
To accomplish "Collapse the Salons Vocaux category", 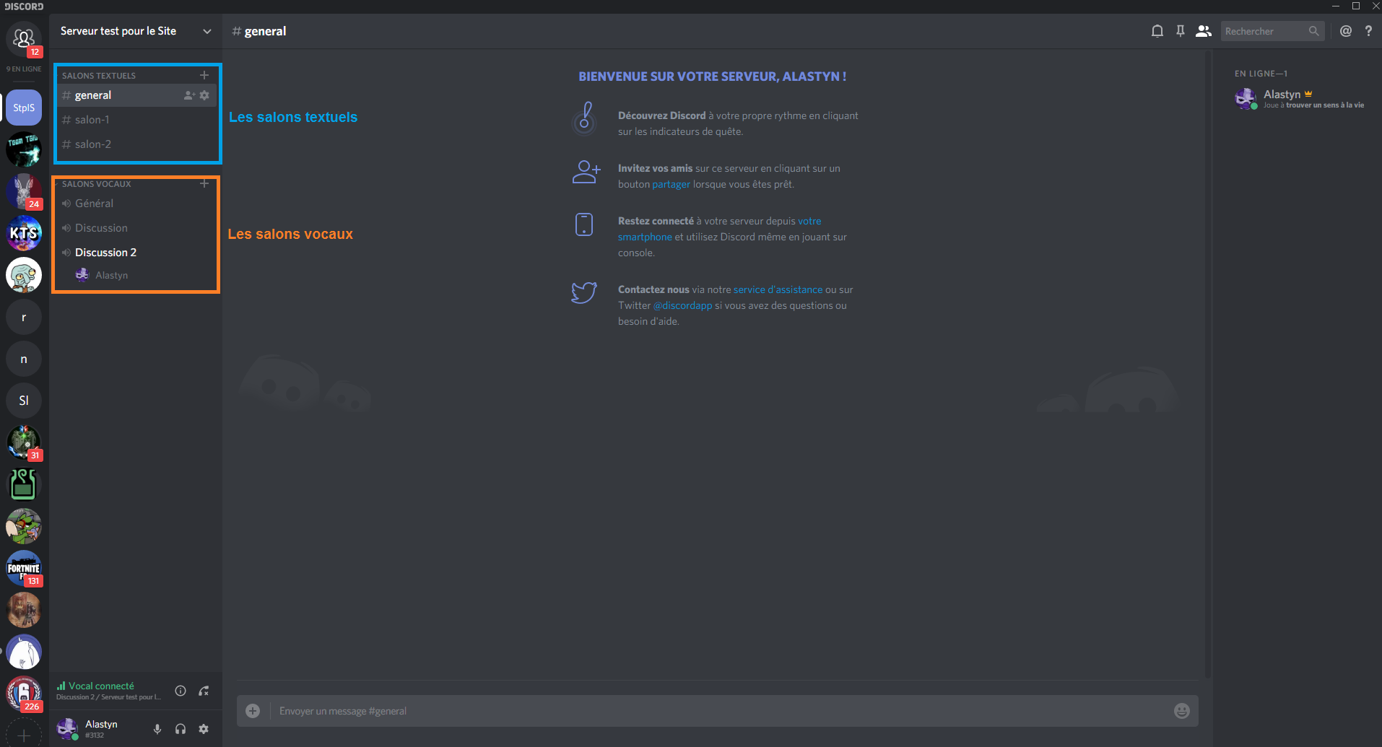I will click(x=97, y=184).
